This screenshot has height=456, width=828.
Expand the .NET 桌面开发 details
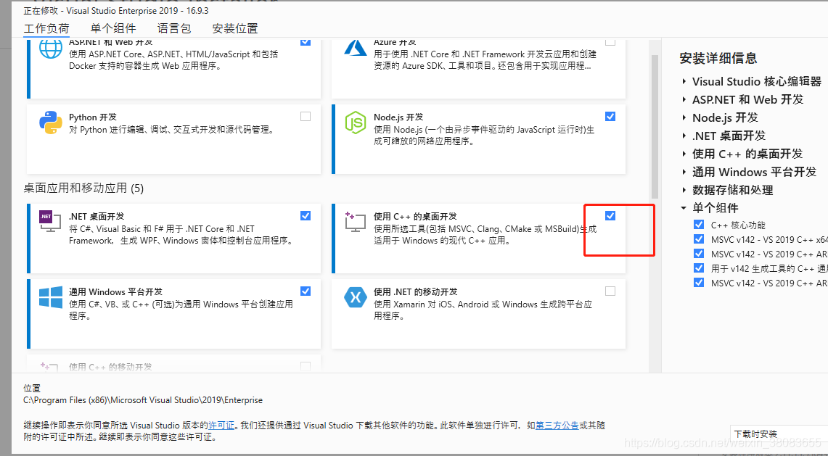[x=683, y=135]
